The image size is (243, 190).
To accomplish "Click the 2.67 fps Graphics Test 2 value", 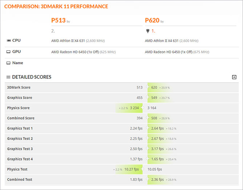I will point(157,139).
